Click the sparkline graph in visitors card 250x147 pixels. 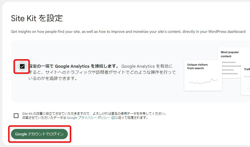203,81
